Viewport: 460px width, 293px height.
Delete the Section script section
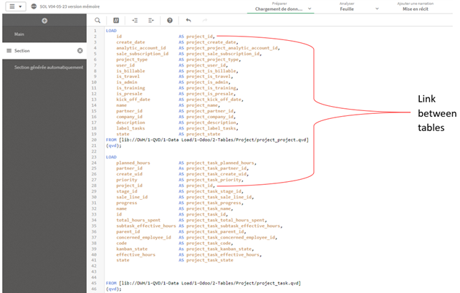[x=80, y=51]
